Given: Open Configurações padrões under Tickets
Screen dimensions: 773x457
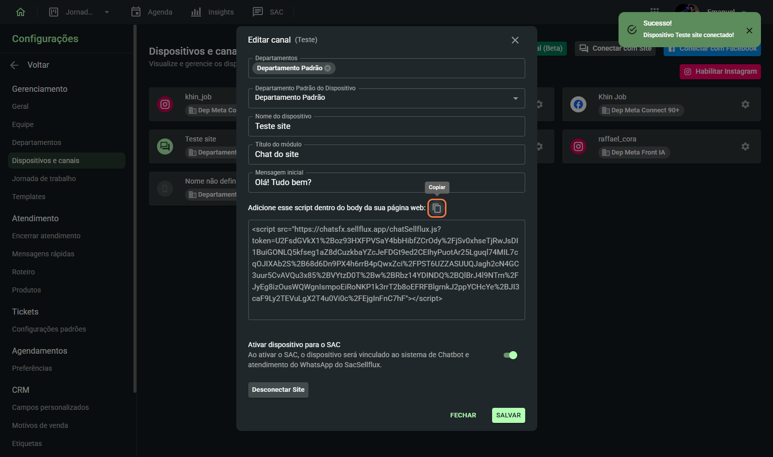Looking at the screenshot, I should pyautogui.click(x=49, y=329).
